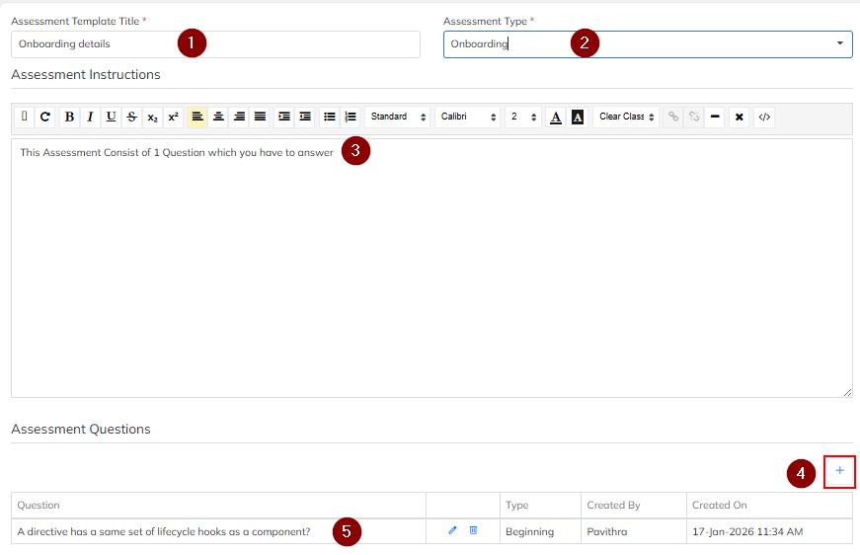Click the insert link icon

point(673,117)
